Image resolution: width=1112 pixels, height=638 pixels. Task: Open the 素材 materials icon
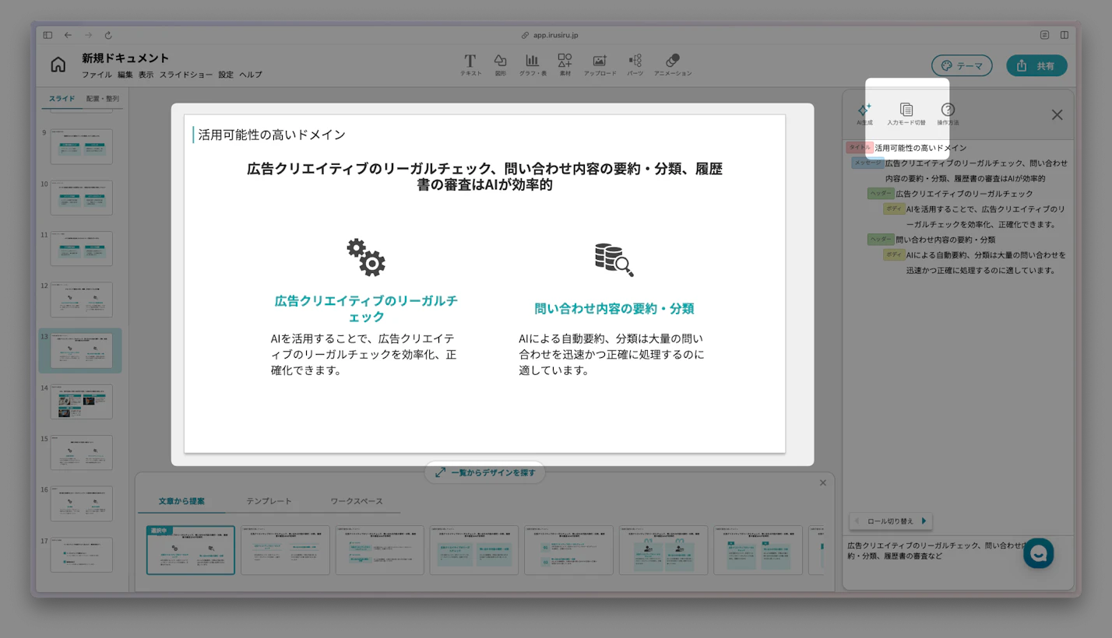tap(565, 61)
